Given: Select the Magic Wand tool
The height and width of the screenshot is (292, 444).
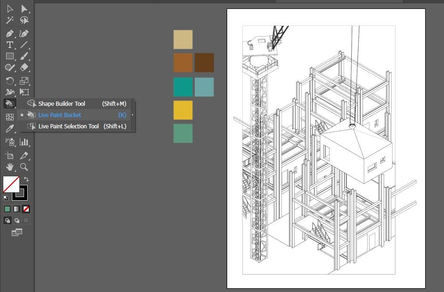Looking at the screenshot, I should (9, 20).
